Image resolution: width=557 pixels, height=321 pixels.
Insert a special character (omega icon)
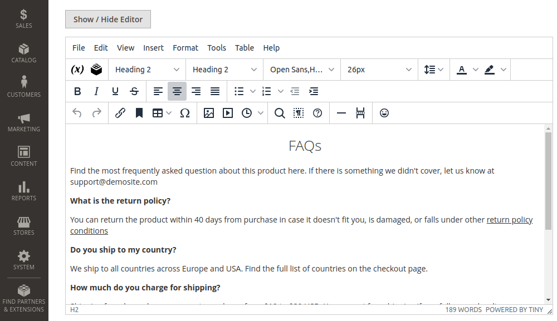pyautogui.click(x=185, y=113)
